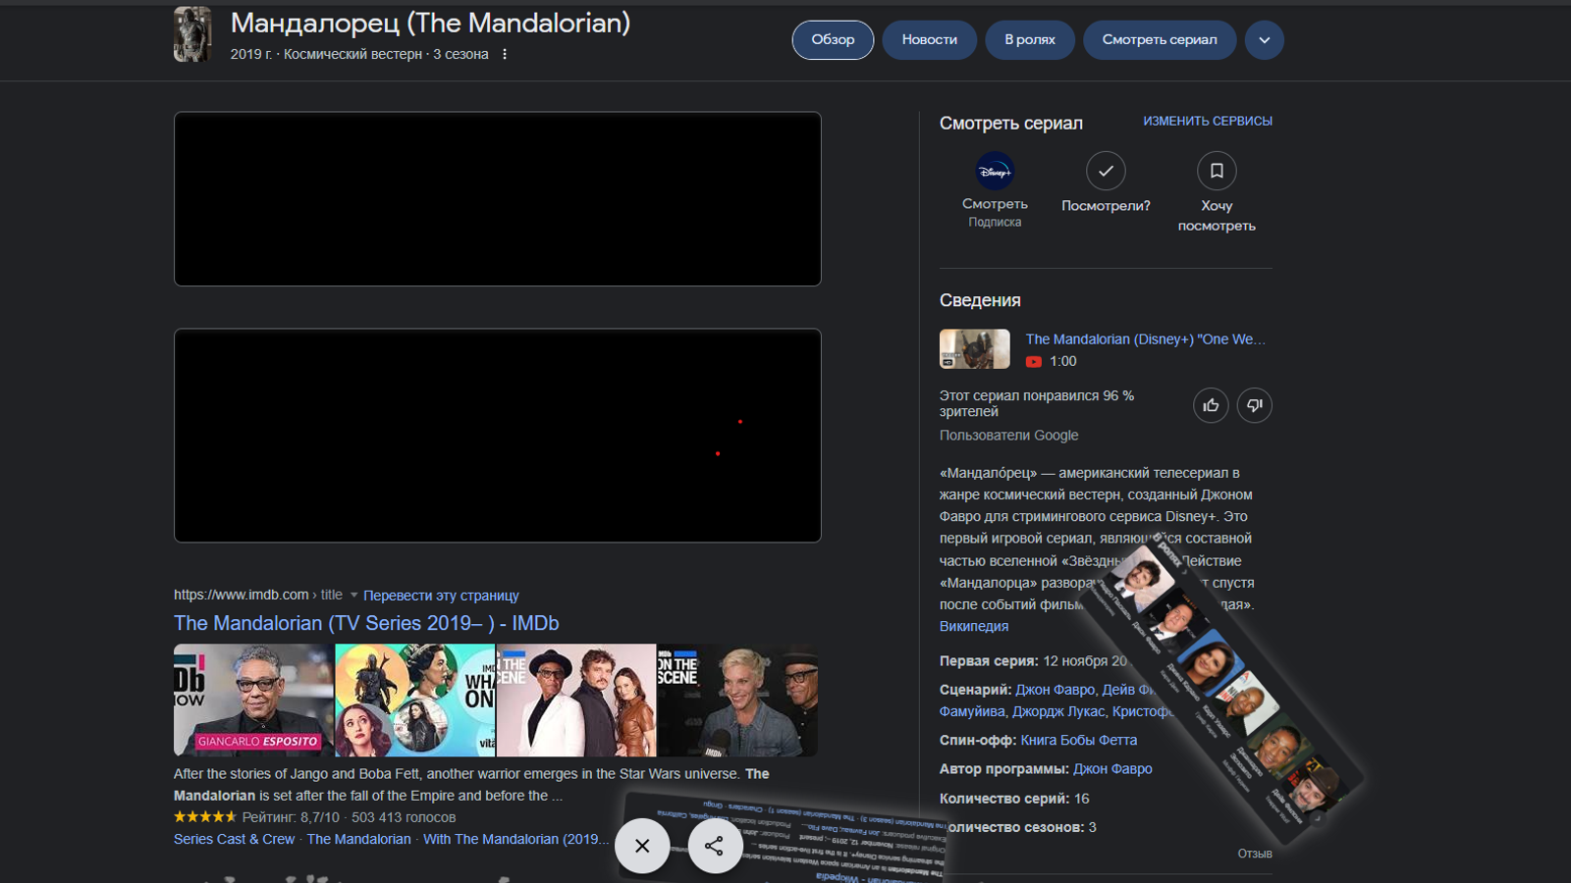
Task: Open the Смотреть сериал tab in the header
Action: [x=1160, y=40]
